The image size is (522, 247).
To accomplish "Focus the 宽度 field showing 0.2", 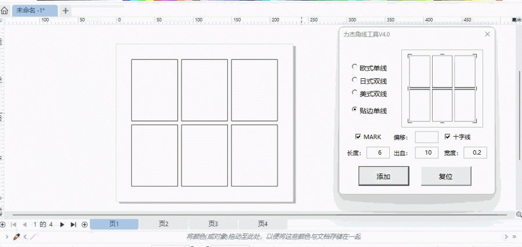I will click(x=476, y=153).
